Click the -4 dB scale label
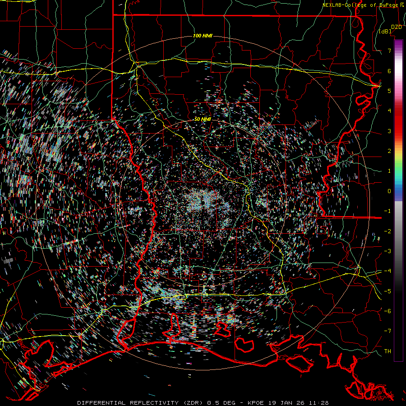The image size is (406, 406). pos(388,271)
